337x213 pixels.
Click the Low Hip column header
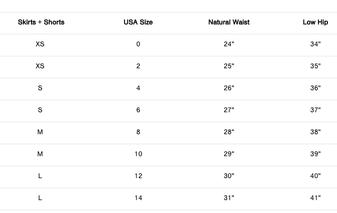(x=315, y=22)
